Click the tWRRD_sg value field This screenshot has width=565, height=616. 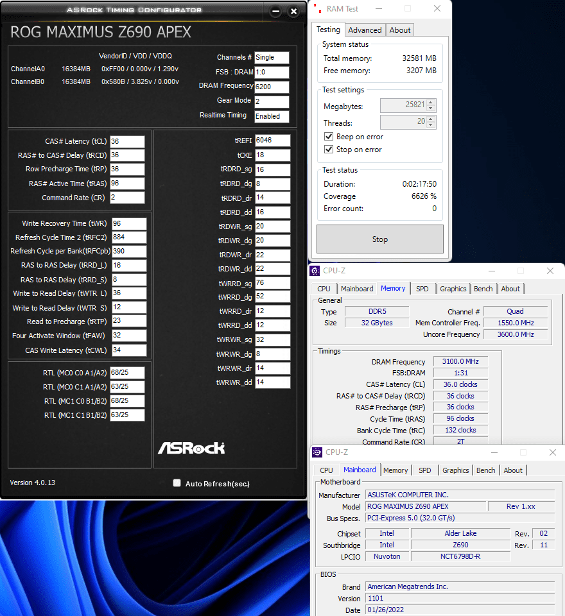pyautogui.click(x=273, y=283)
